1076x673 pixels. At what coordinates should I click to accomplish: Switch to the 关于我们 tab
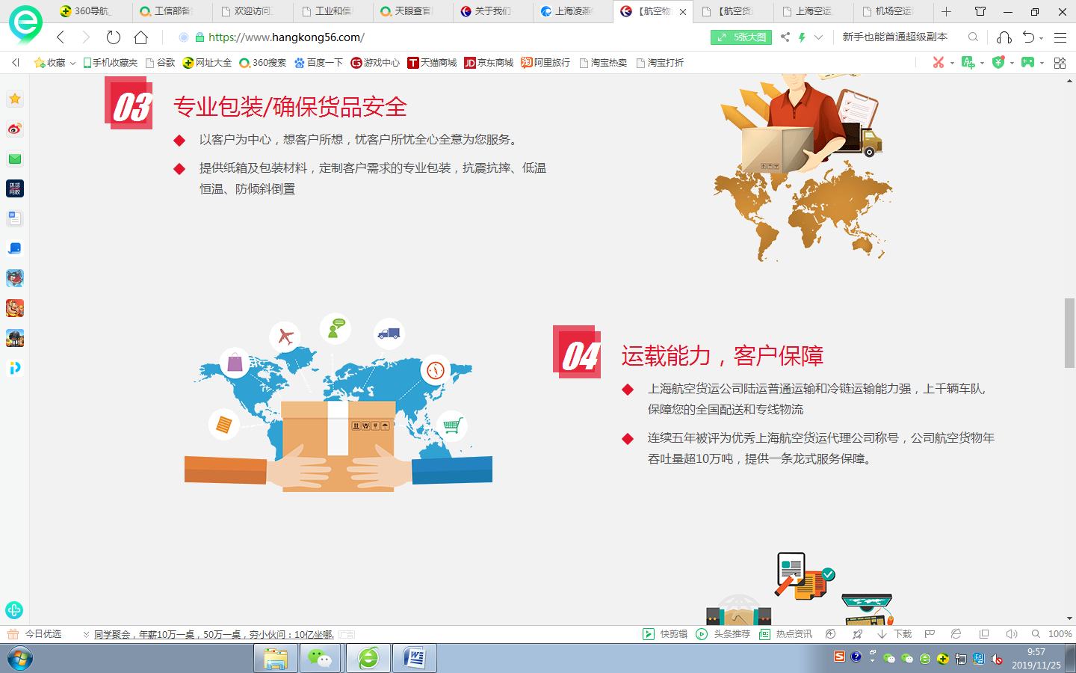493,11
